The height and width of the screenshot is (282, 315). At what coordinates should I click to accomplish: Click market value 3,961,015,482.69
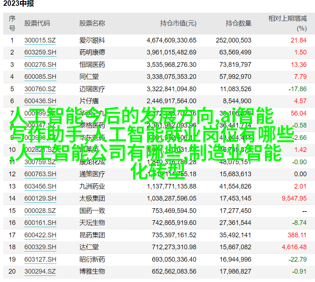[x=172, y=53]
